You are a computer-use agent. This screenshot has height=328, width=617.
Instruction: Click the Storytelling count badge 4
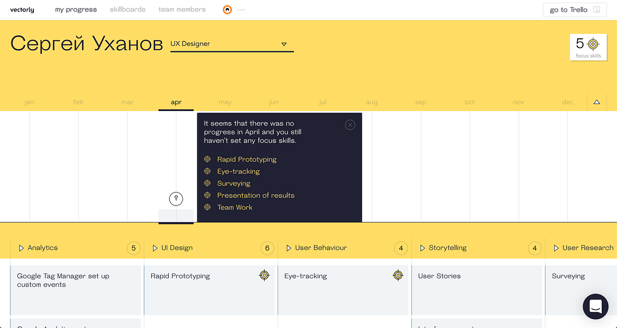(x=535, y=248)
